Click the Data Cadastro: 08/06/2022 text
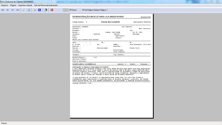Image resolution: width=222 pixels, height=125 pixels. [x=142, y=22]
